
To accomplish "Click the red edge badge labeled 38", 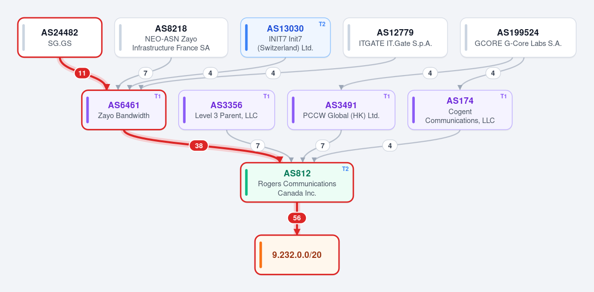I will coord(199,146).
